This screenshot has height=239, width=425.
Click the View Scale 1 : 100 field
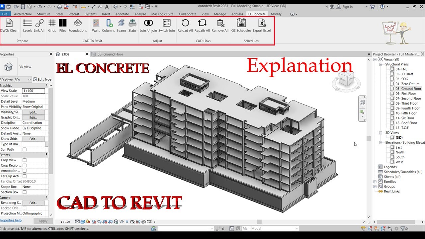coord(33,91)
